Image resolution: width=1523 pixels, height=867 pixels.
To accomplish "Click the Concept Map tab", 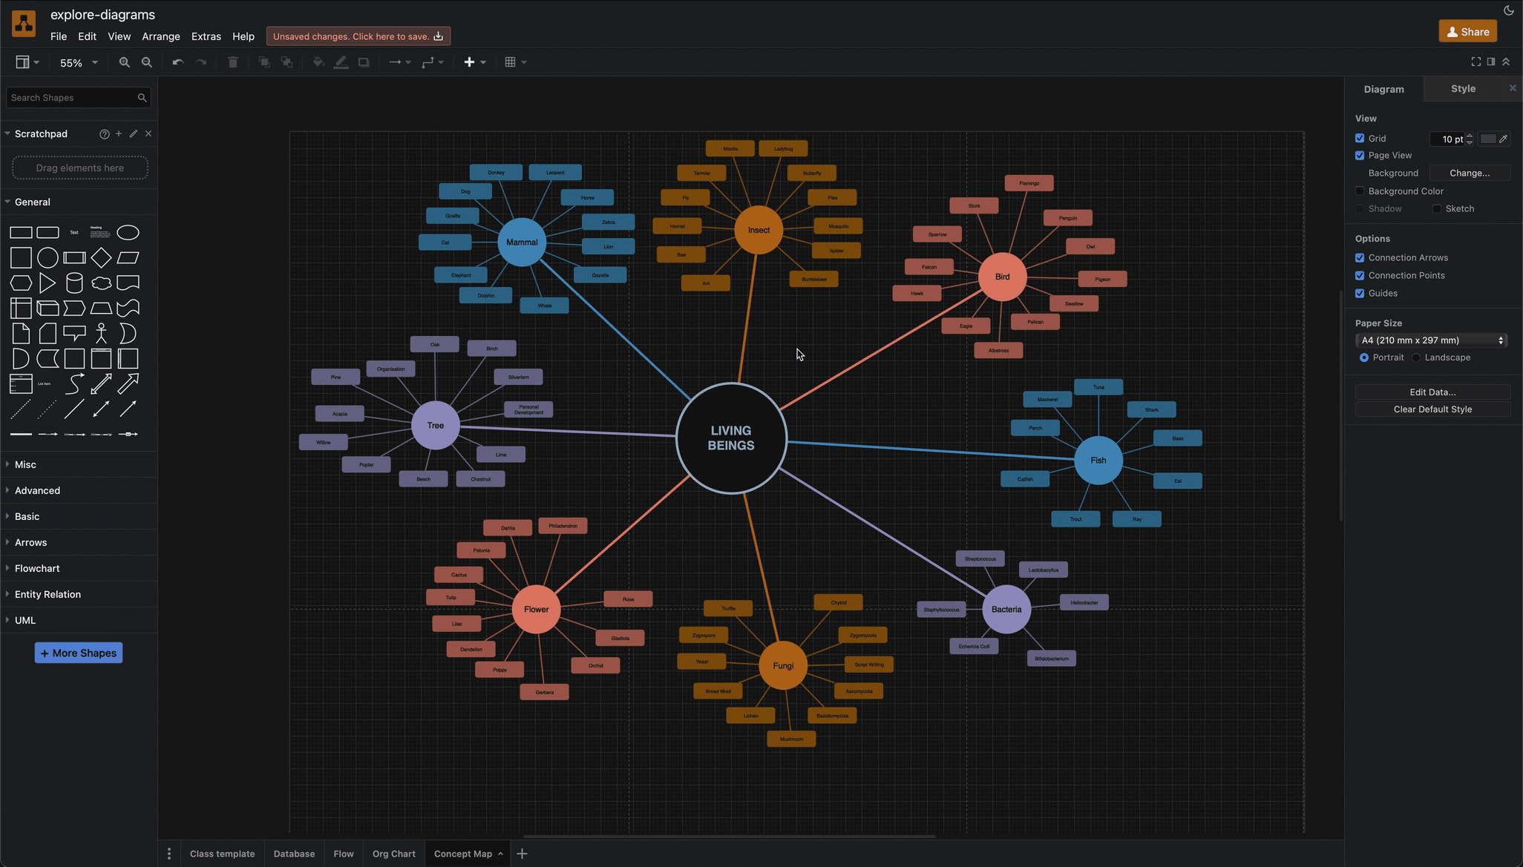I will coord(462,854).
